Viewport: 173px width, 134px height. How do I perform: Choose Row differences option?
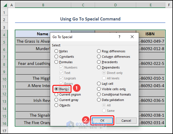tap(99, 51)
